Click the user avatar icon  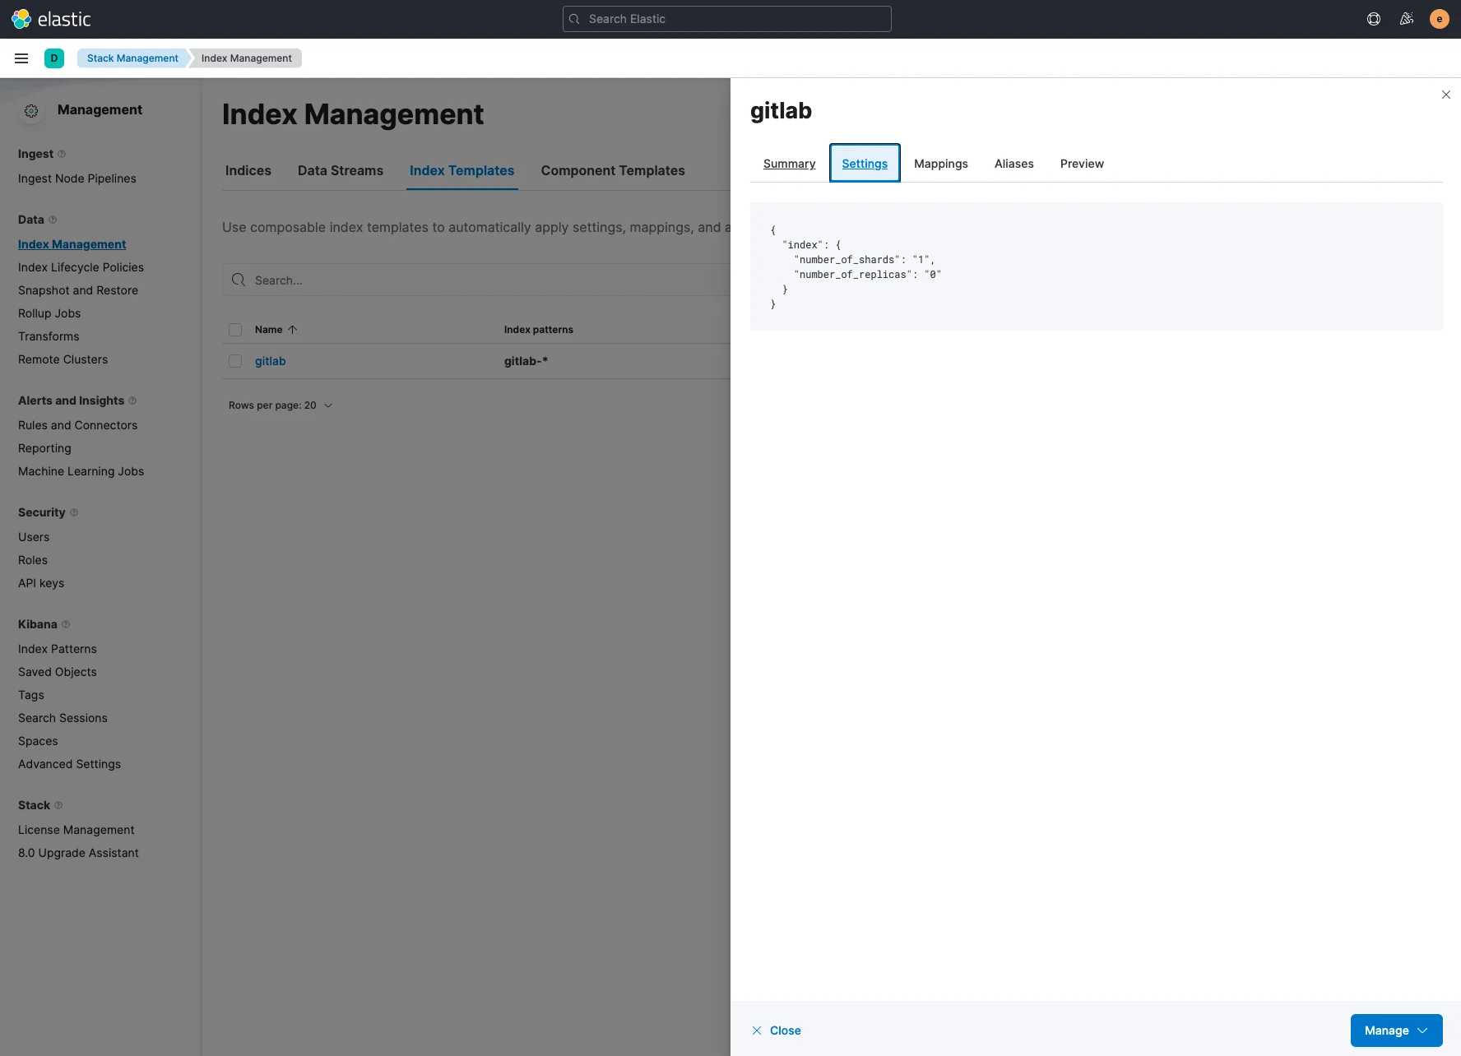[x=1439, y=19]
